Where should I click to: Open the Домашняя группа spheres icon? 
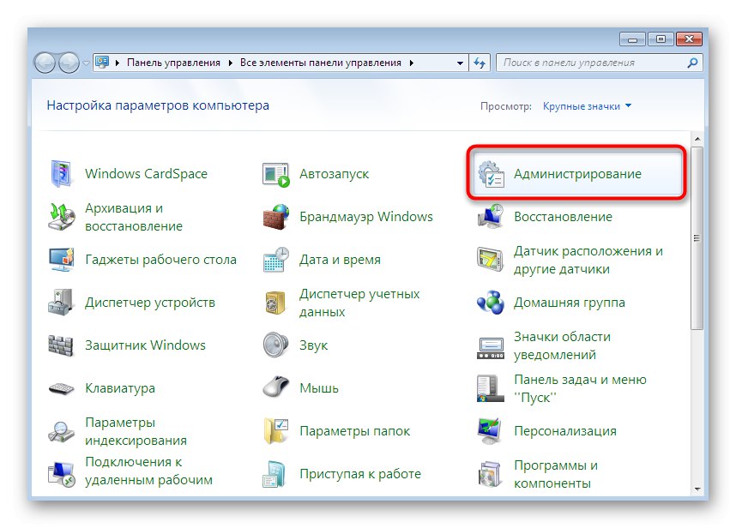[491, 303]
